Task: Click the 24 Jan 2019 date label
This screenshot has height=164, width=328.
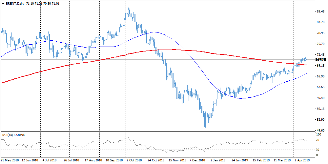Action: pyautogui.click(x=240, y=160)
